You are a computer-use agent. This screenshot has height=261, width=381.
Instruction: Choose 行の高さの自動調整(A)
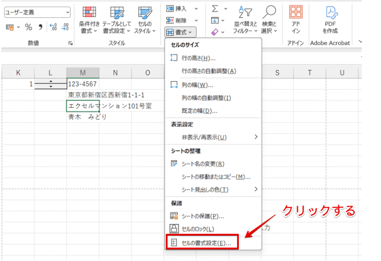click(x=213, y=71)
